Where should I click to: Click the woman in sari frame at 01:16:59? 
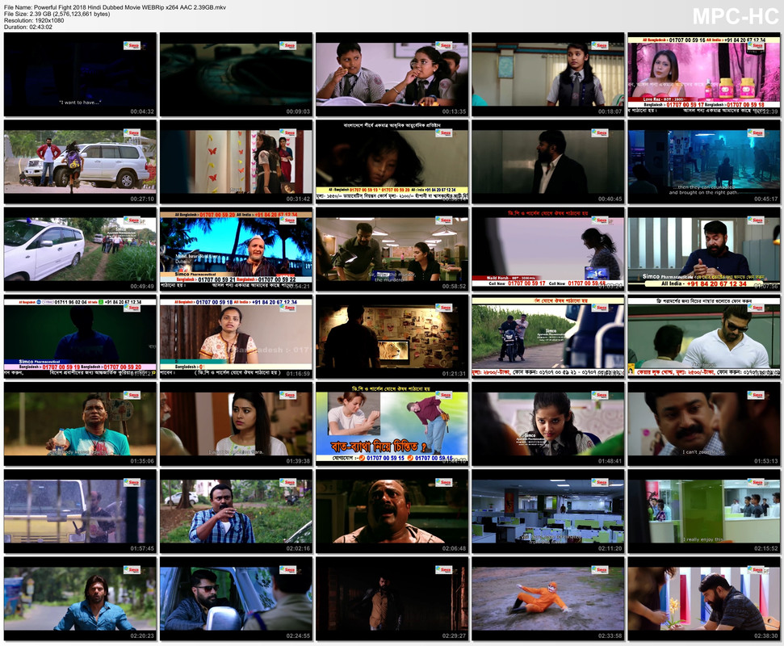(236, 337)
